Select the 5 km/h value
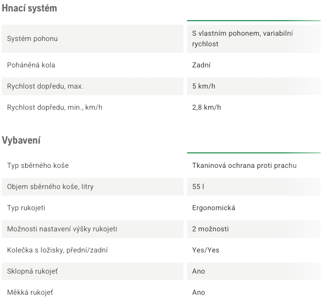This screenshot has height=304, width=322. pyautogui.click(x=204, y=86)
